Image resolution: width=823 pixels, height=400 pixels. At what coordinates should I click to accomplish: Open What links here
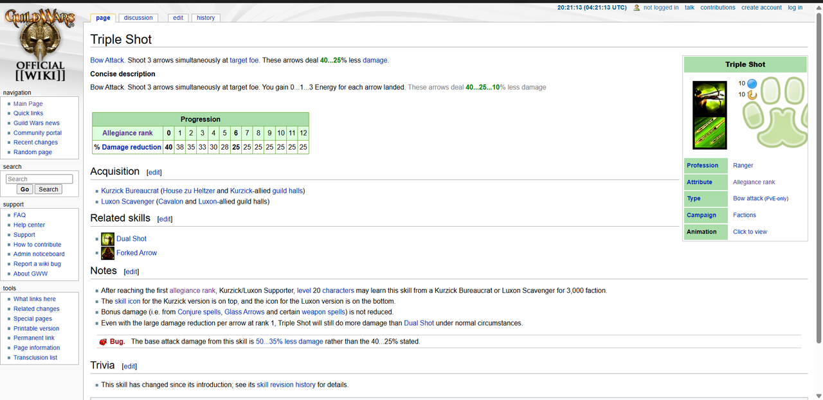35,299
